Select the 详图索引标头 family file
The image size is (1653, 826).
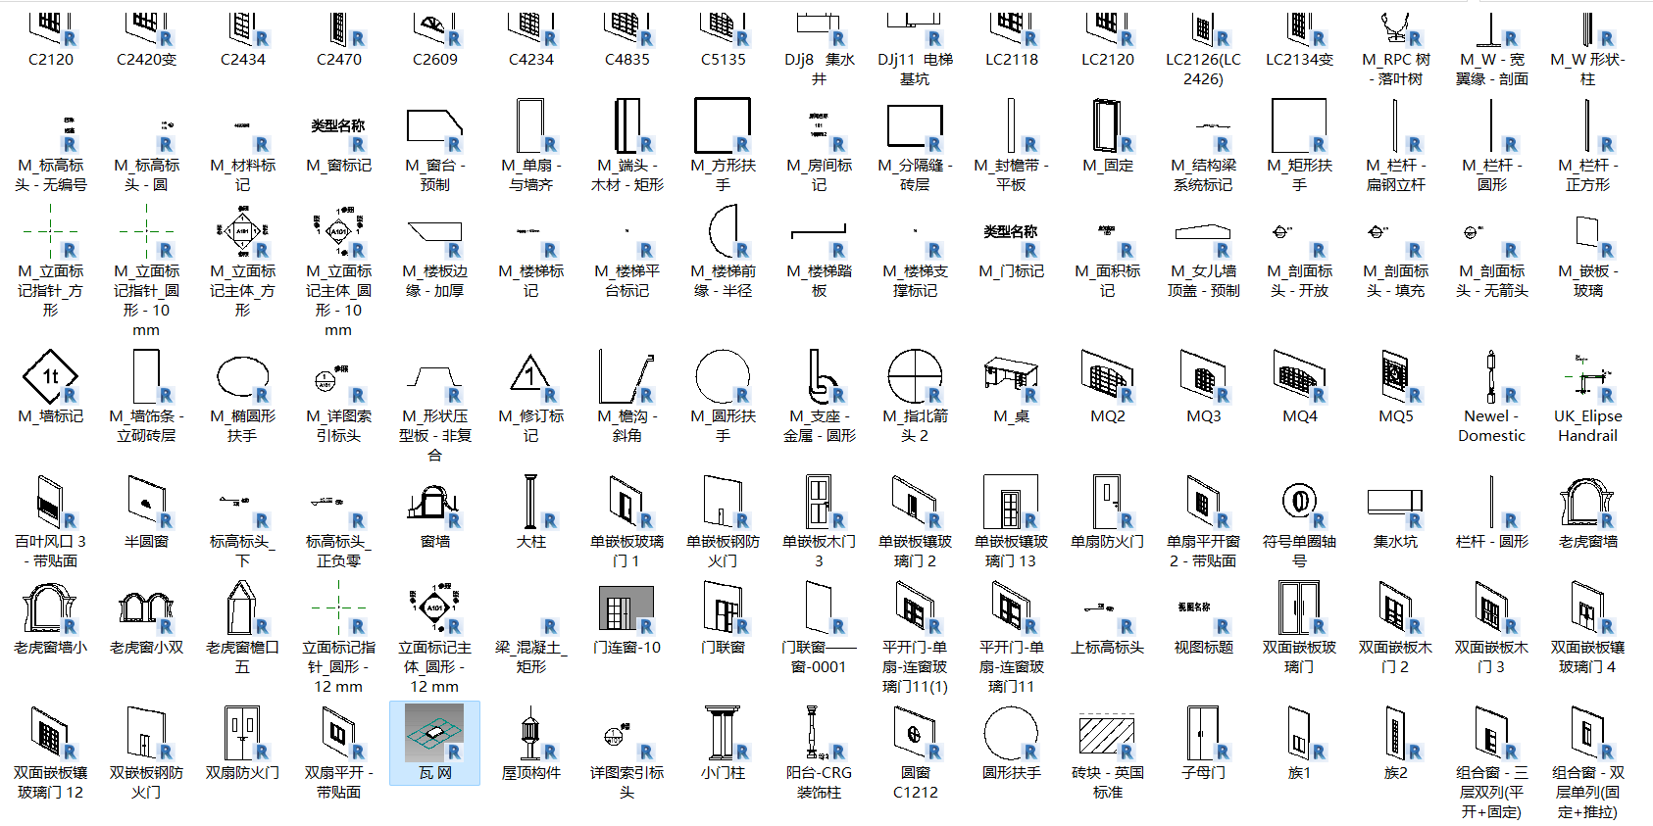tap(626, 762)
